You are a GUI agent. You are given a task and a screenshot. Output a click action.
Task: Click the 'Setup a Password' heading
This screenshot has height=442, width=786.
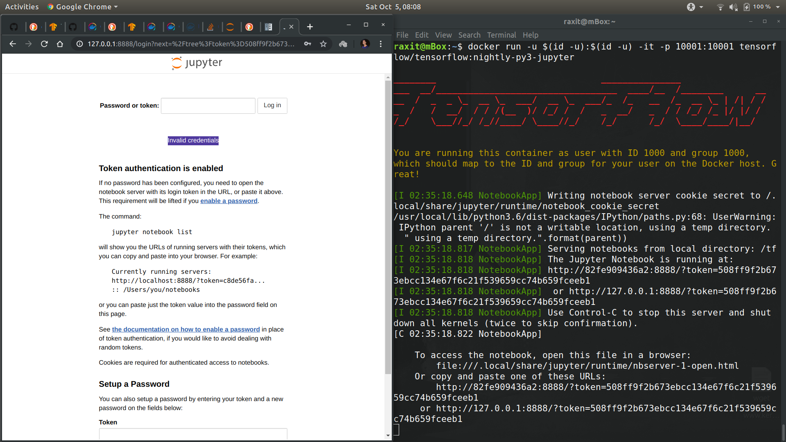click(134, 384)
